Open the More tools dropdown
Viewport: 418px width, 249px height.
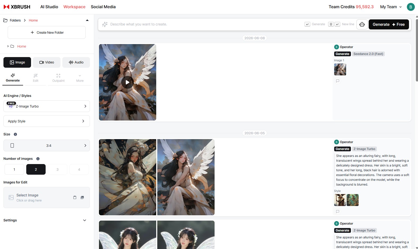(80, 78)
